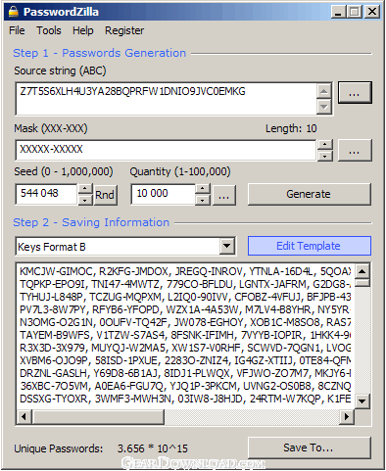This screenshot has width=386, height=471.
Task: Close the PasswordZilla window
Action: 372,12
